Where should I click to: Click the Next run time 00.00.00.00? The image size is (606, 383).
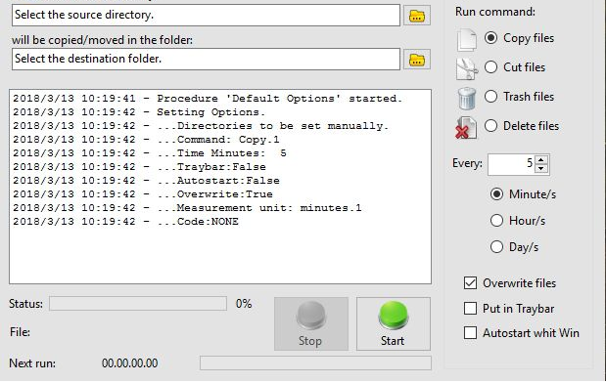[x=130, y=363]
